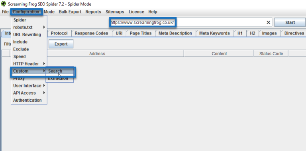This screenshot has height=151, width=306.
Task: Choose Proxy menu item
Action: pos(29,78)
